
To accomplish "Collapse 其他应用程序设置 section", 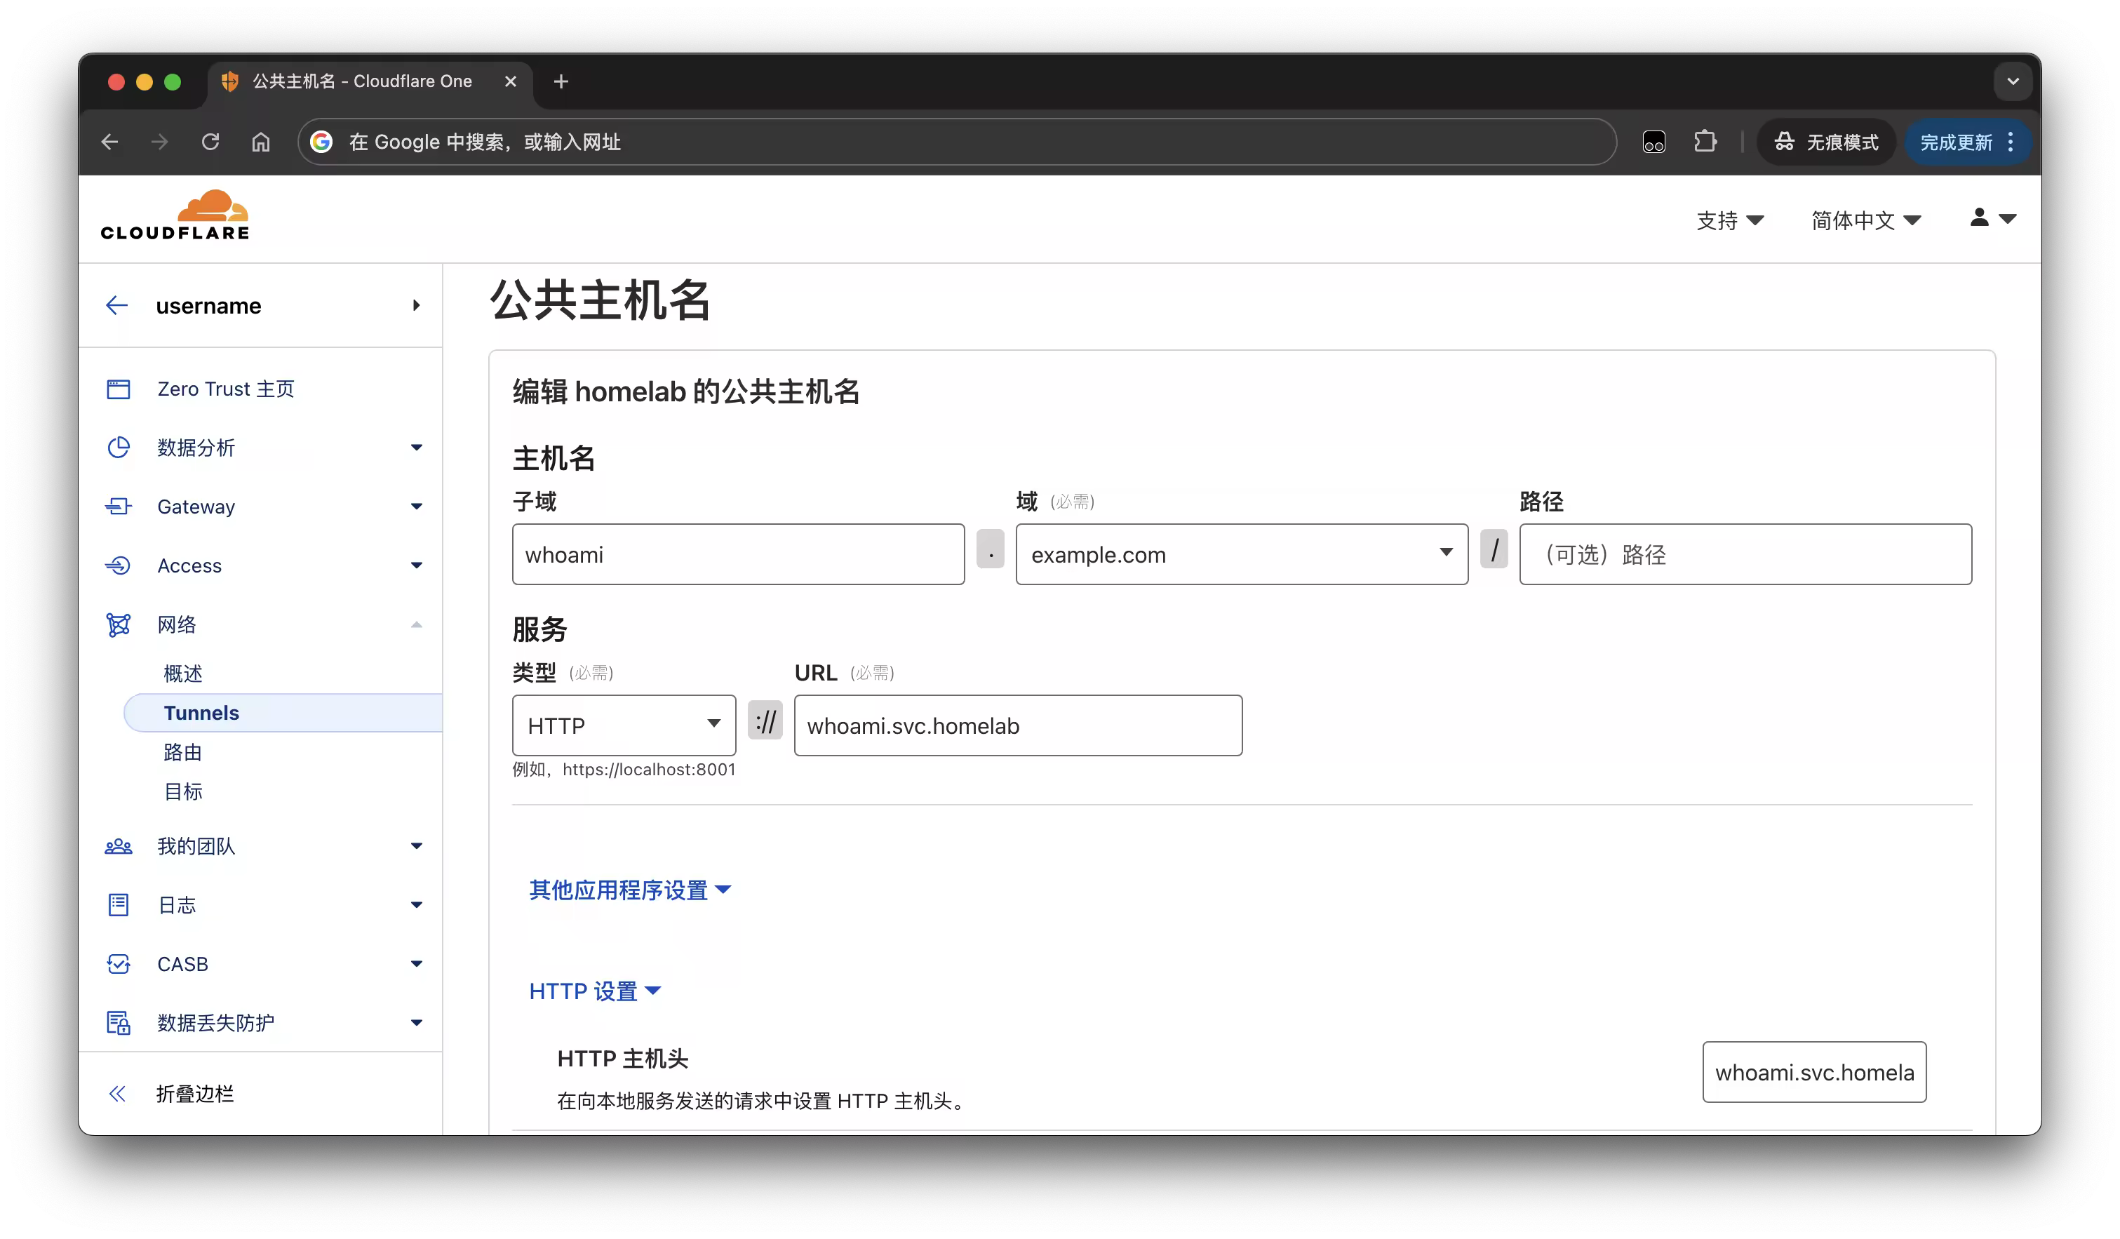I will 630,890.
